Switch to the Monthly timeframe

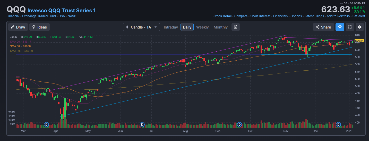click(221, 27)
